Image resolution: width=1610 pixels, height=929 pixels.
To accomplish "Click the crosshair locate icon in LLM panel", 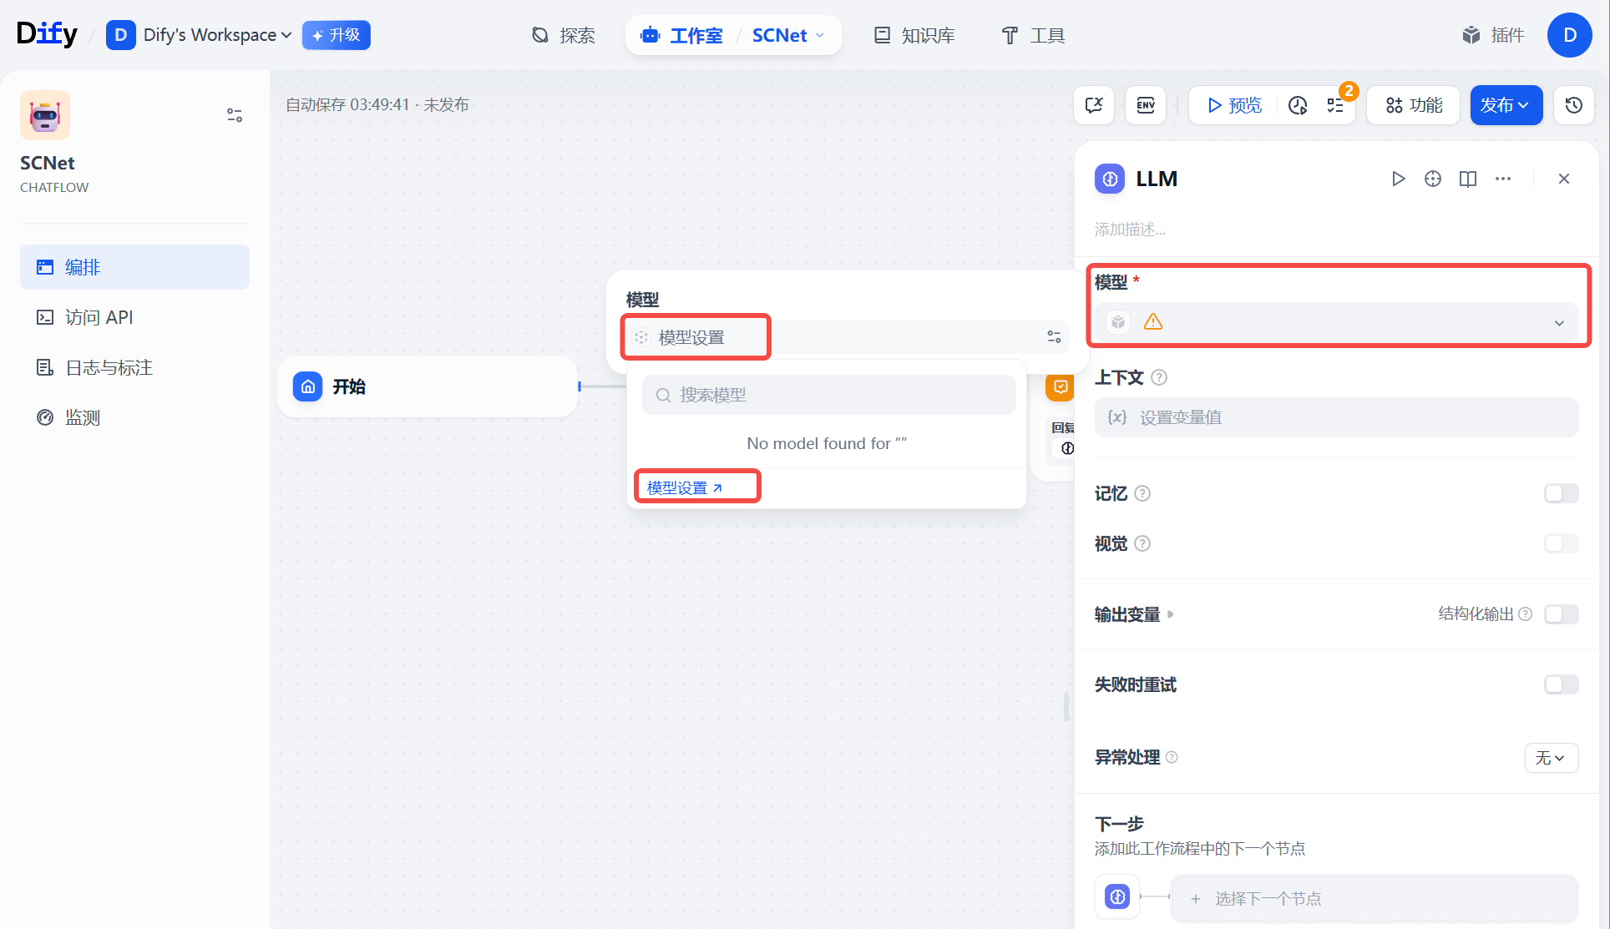I will coord(1433,179).
